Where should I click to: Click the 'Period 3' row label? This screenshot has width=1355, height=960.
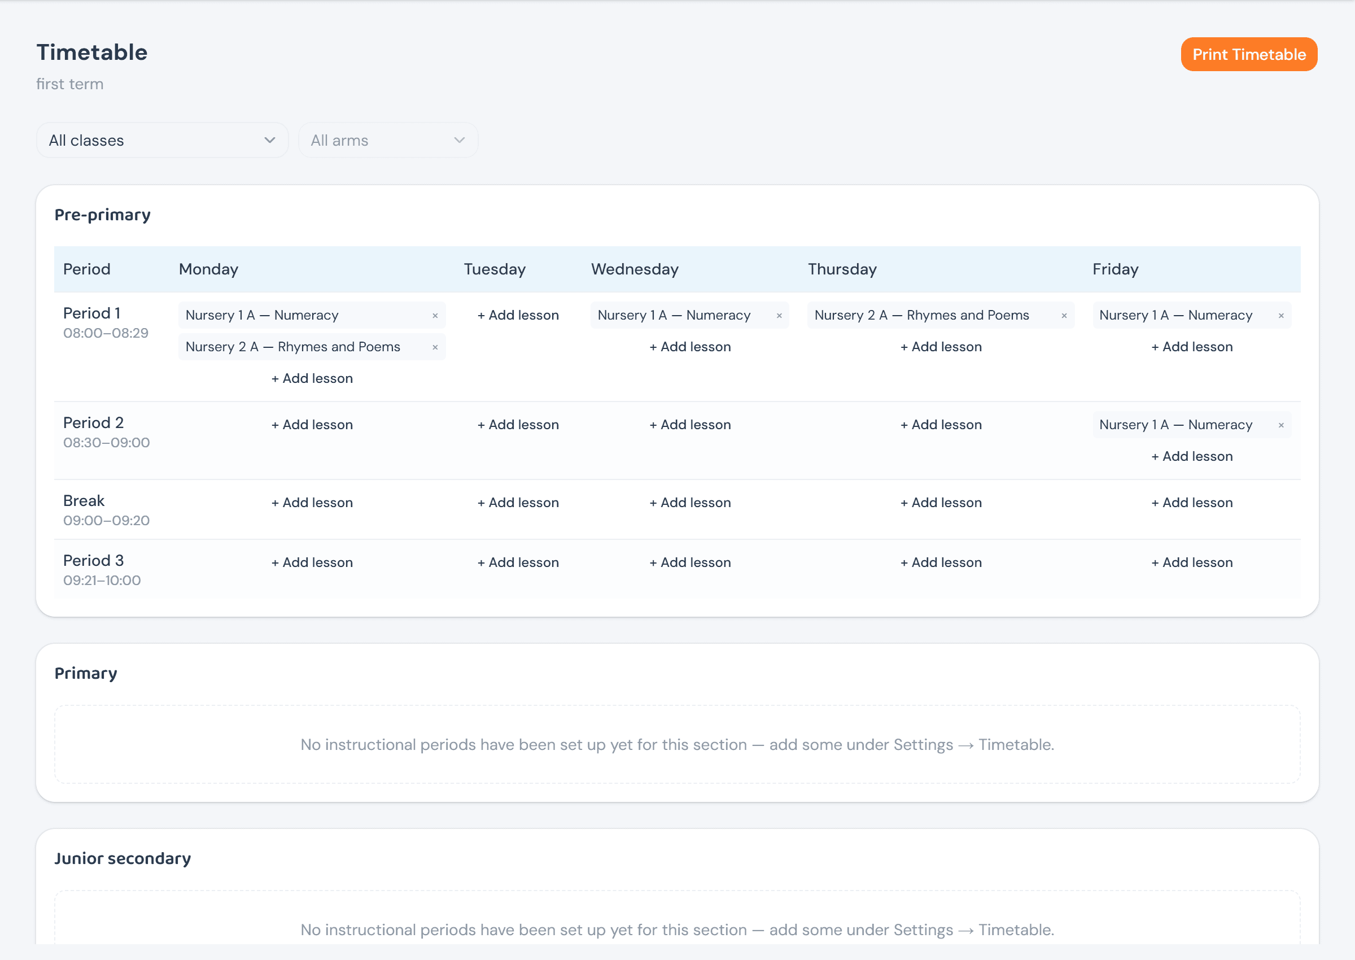point(93,560)
